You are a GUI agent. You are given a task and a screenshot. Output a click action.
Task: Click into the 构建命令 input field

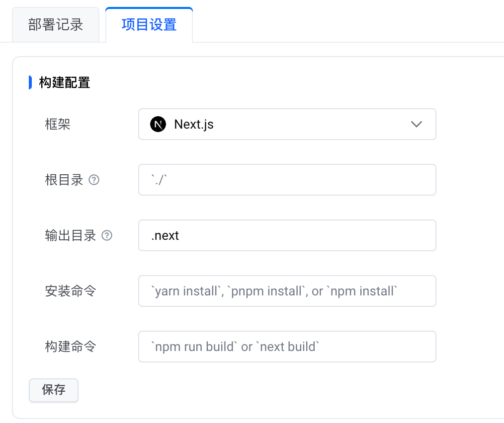pyautogui.click(x=287, y=347)
